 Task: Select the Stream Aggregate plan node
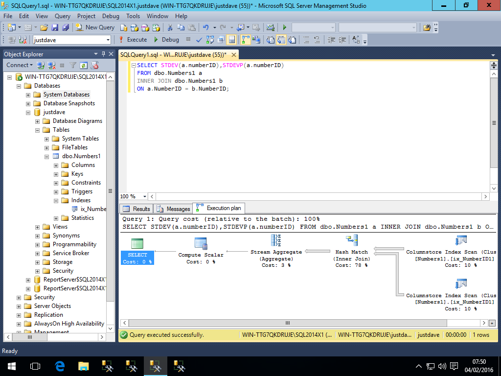[x=276, y=240]
